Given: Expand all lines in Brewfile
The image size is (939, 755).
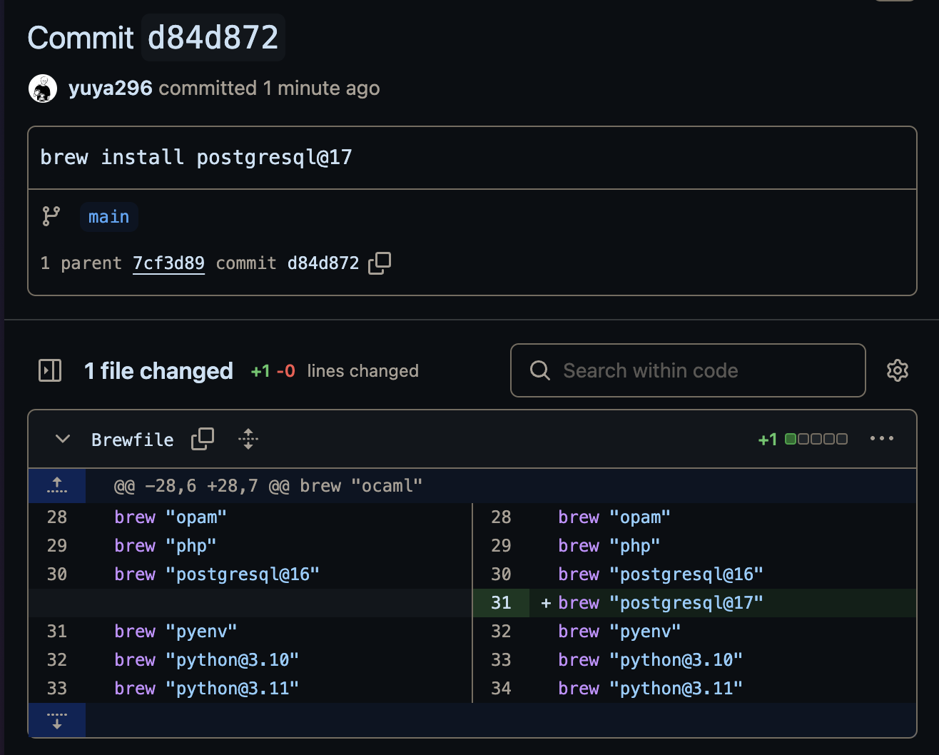Looking at the screenshot, I should 248,439.
